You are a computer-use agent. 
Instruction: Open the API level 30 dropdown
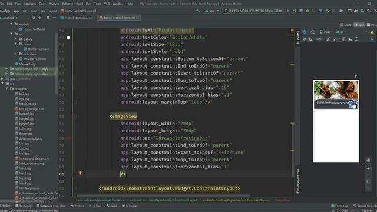point(341,32)
